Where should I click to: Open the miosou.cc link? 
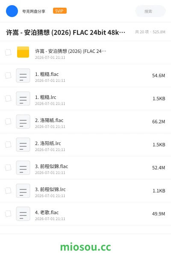click(85, 247)
